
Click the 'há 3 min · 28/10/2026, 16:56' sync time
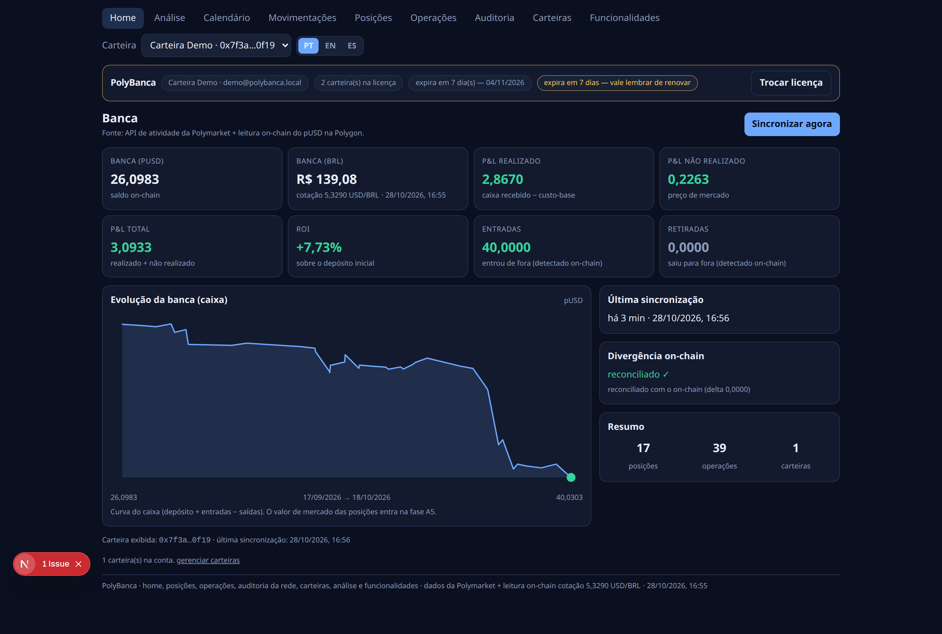click(x=669, y=318)
